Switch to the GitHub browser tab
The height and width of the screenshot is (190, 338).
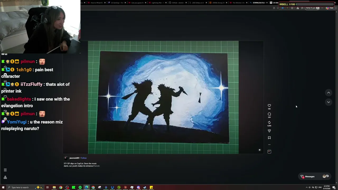point(178,3)
